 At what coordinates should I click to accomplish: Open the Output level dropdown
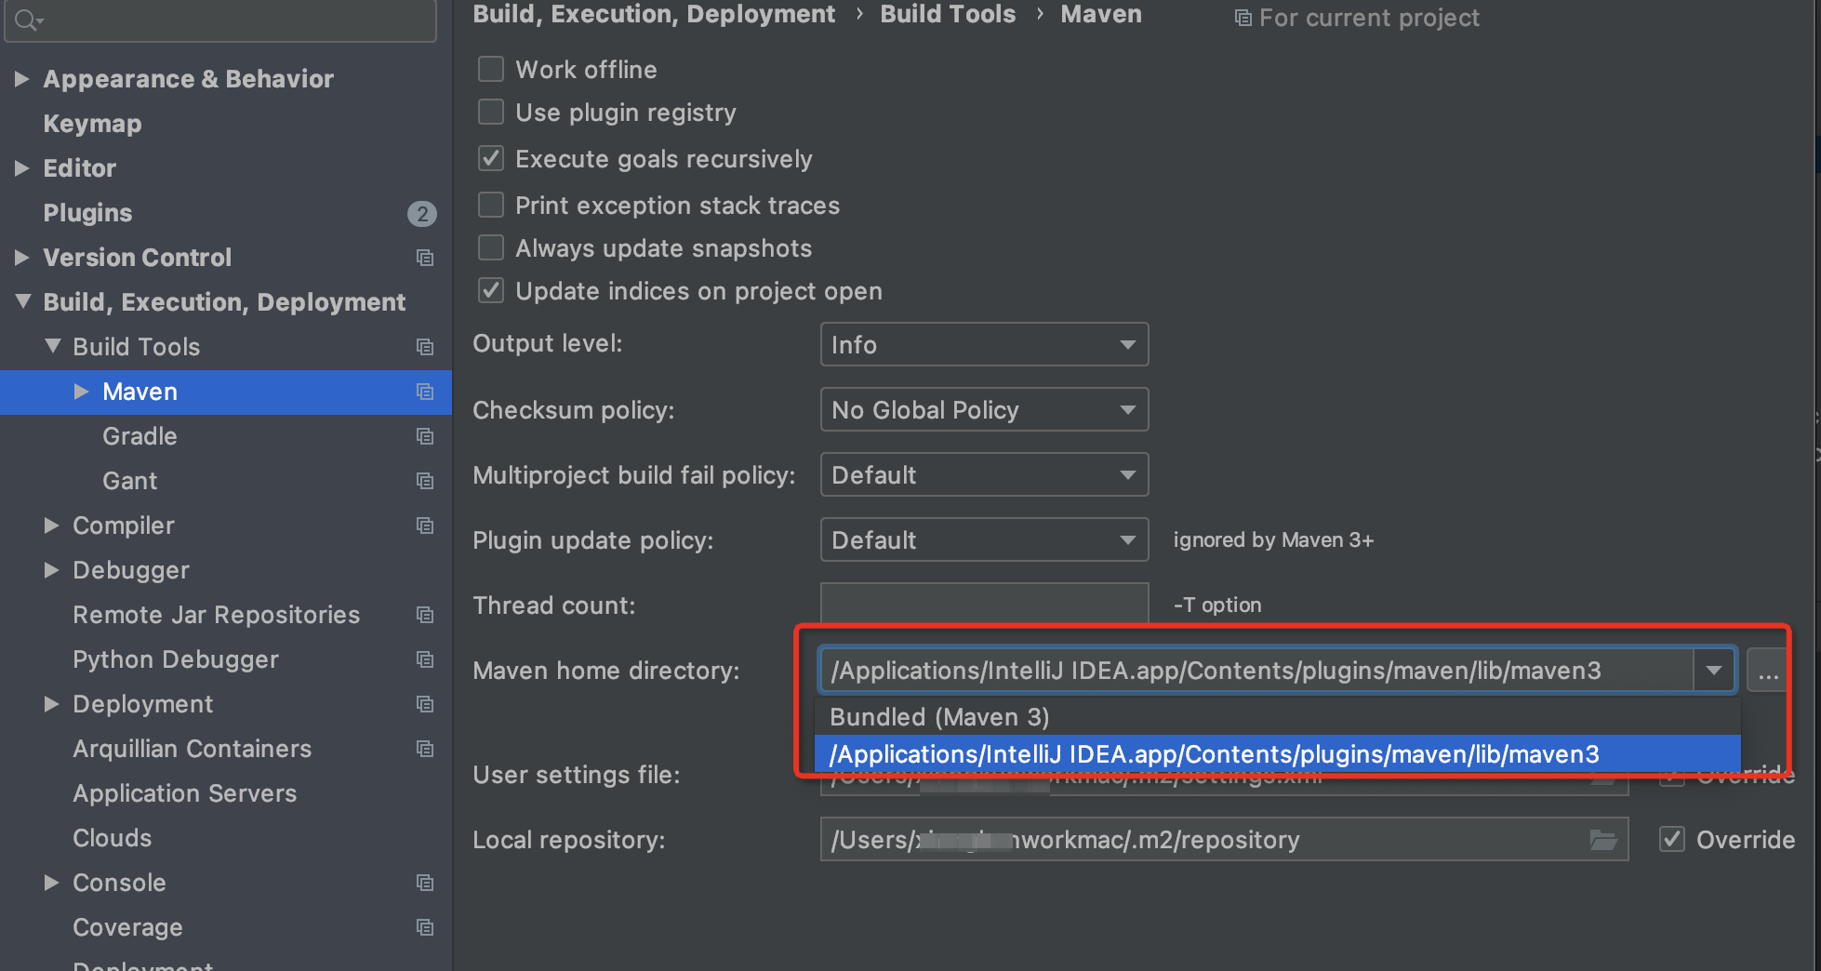pos(984,345)
